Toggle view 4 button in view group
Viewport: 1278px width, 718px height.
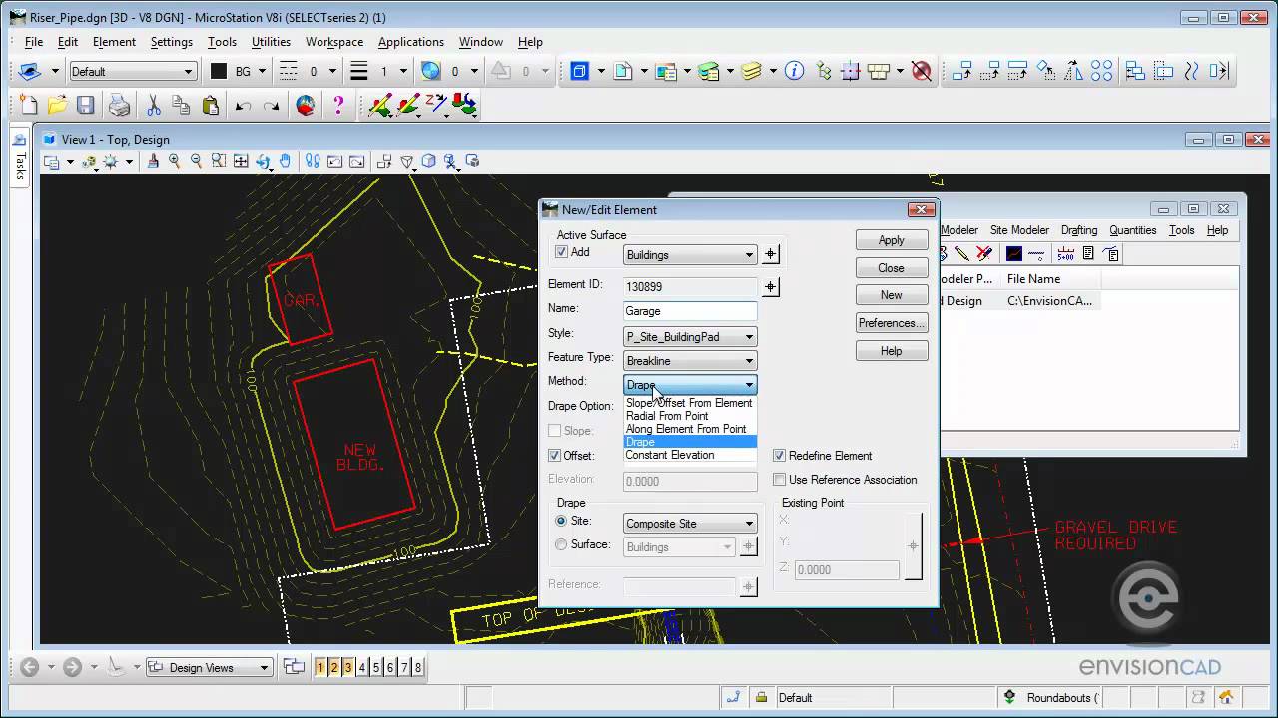(x=362, y=667)
